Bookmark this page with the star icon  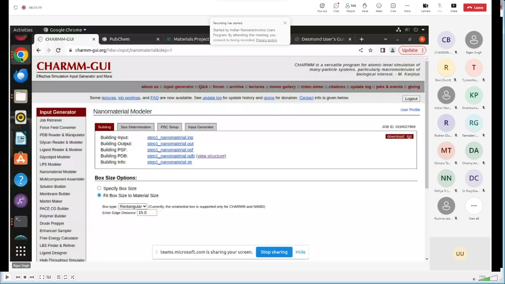pos(370,50)
